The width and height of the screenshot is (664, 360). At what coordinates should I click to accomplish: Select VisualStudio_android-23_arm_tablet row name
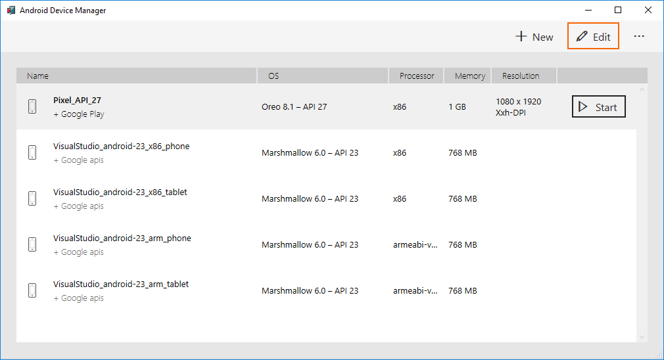121,284
